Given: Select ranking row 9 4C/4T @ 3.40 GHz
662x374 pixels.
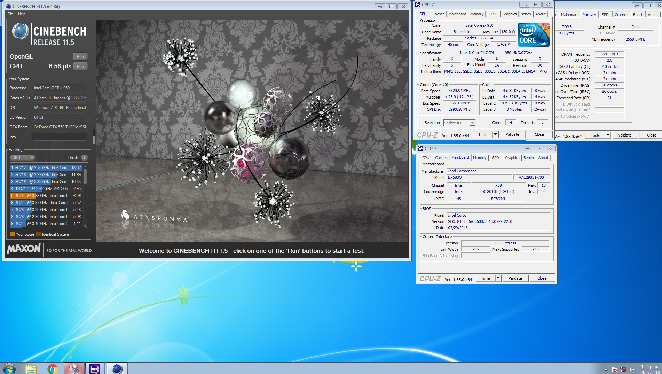Looking at the screenshot, I should click(x=46, y=224).
